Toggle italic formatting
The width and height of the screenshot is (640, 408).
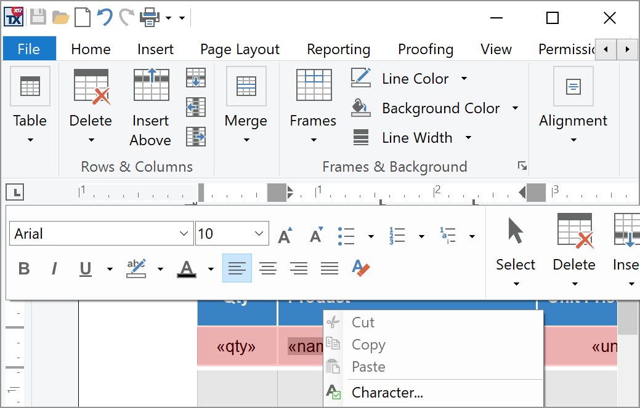click(x=54, y=268)
